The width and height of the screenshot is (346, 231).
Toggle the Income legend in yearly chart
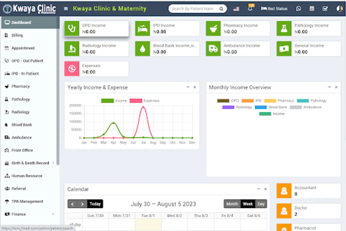114,101
